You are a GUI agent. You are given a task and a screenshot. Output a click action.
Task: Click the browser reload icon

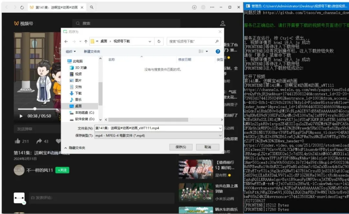click(22, 7)
